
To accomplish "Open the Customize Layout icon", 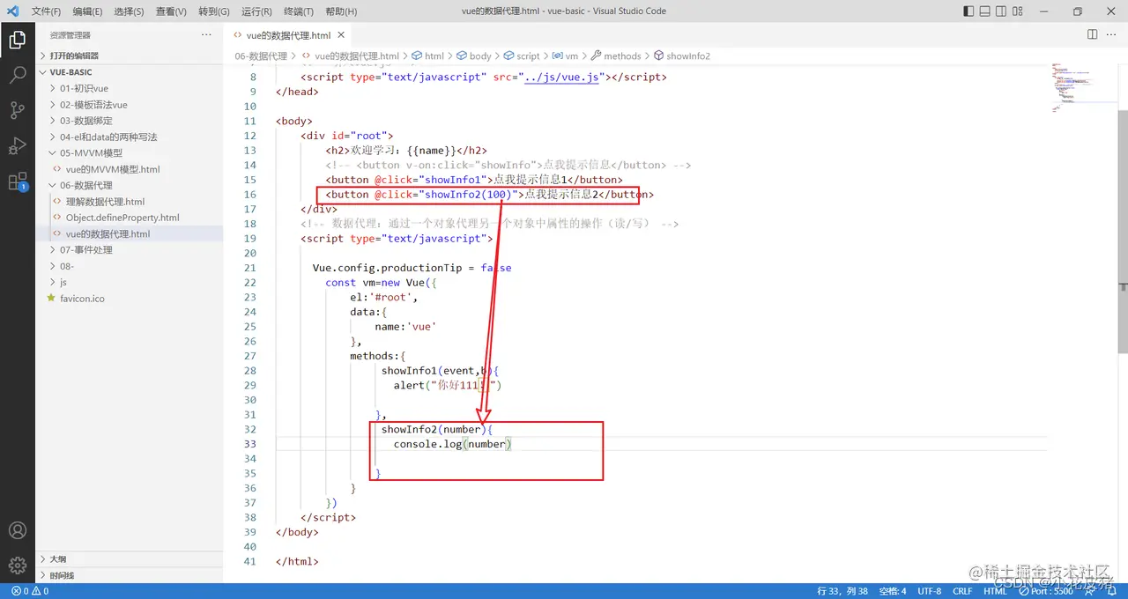I will [x=1020, y=11].
